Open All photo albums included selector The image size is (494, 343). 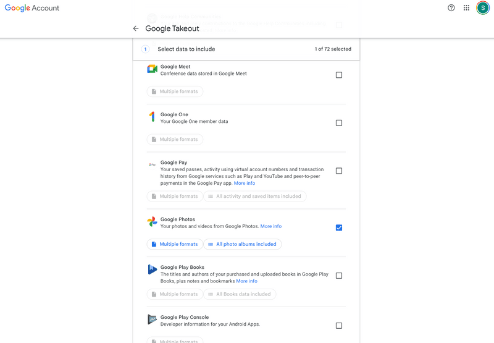point(242,244)
